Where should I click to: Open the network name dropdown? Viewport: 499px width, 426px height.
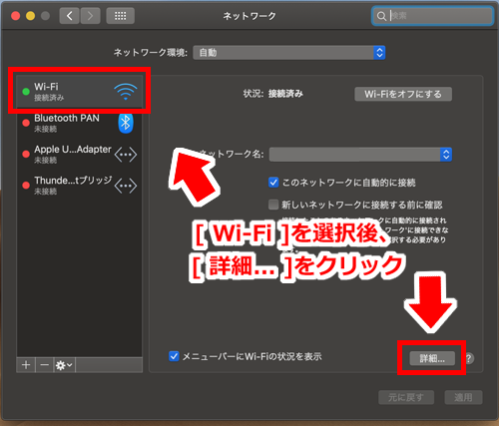pyautogui.click(x=360, y=155)
